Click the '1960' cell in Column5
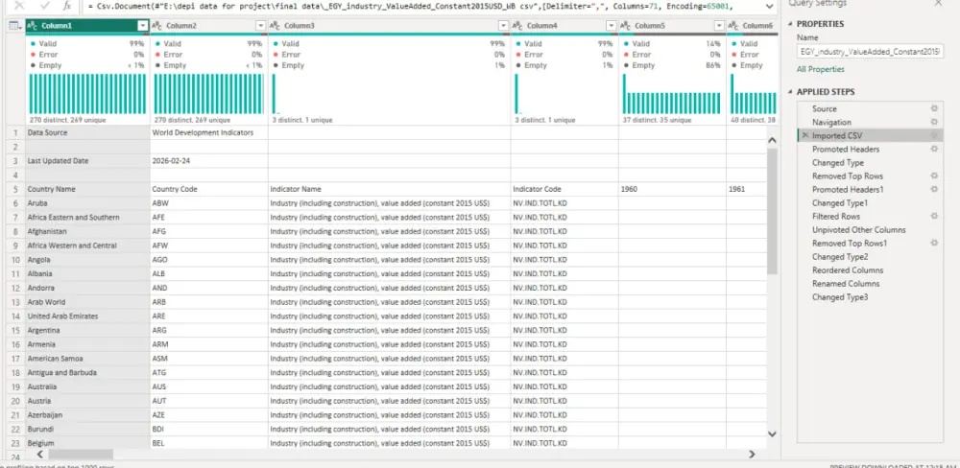 [672, 189]
